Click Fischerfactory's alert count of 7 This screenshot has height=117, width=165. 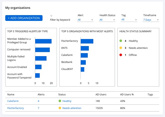tap(38, 108)
